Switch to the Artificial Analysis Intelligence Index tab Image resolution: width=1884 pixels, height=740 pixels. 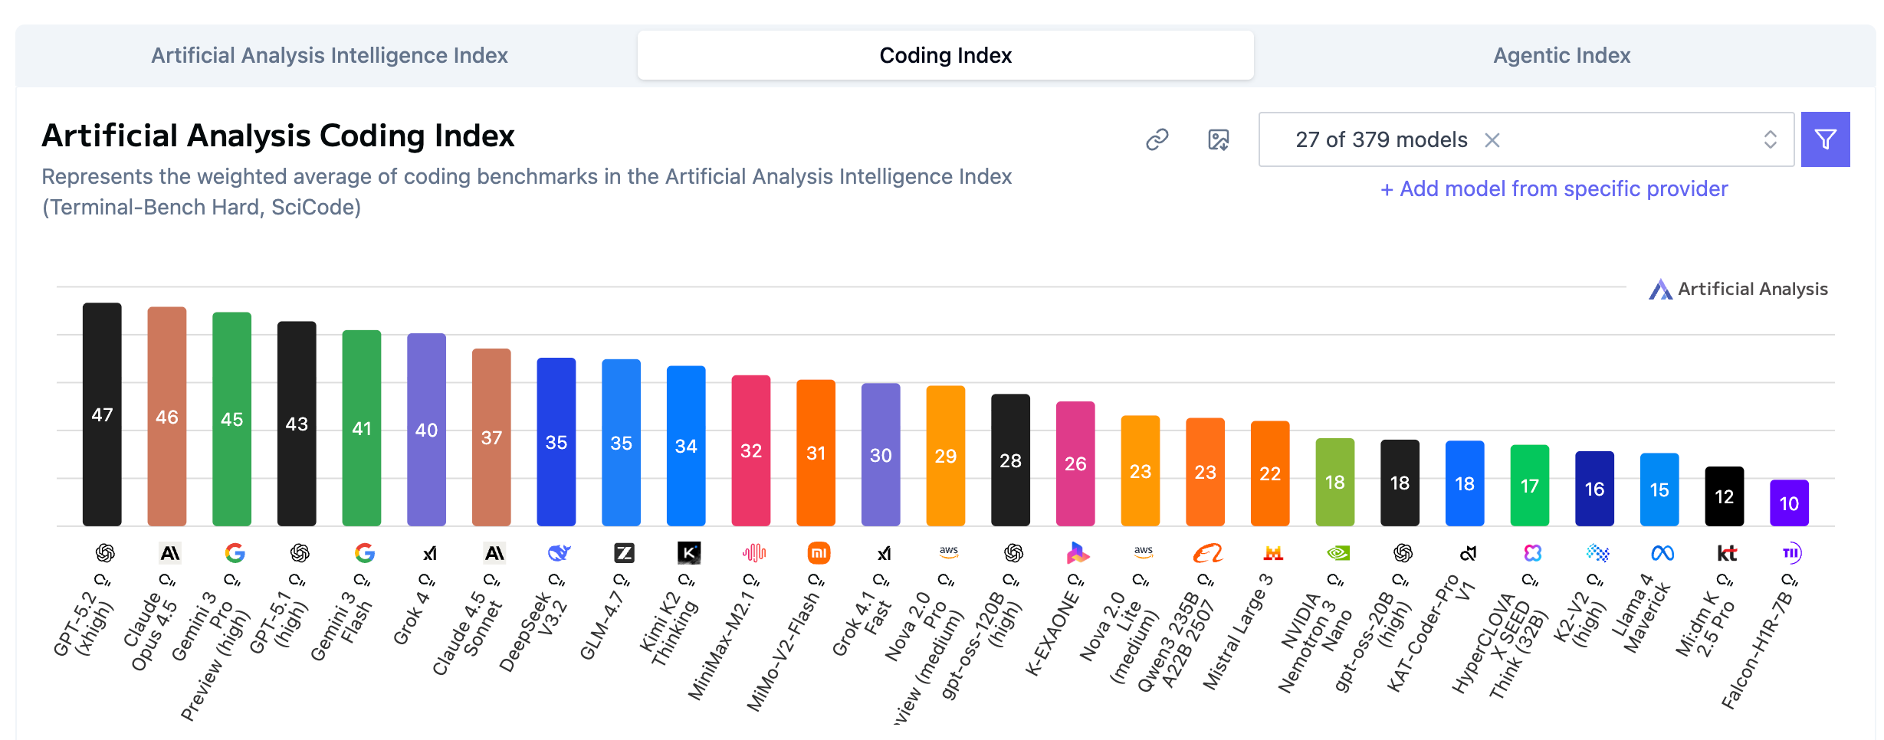329,55
